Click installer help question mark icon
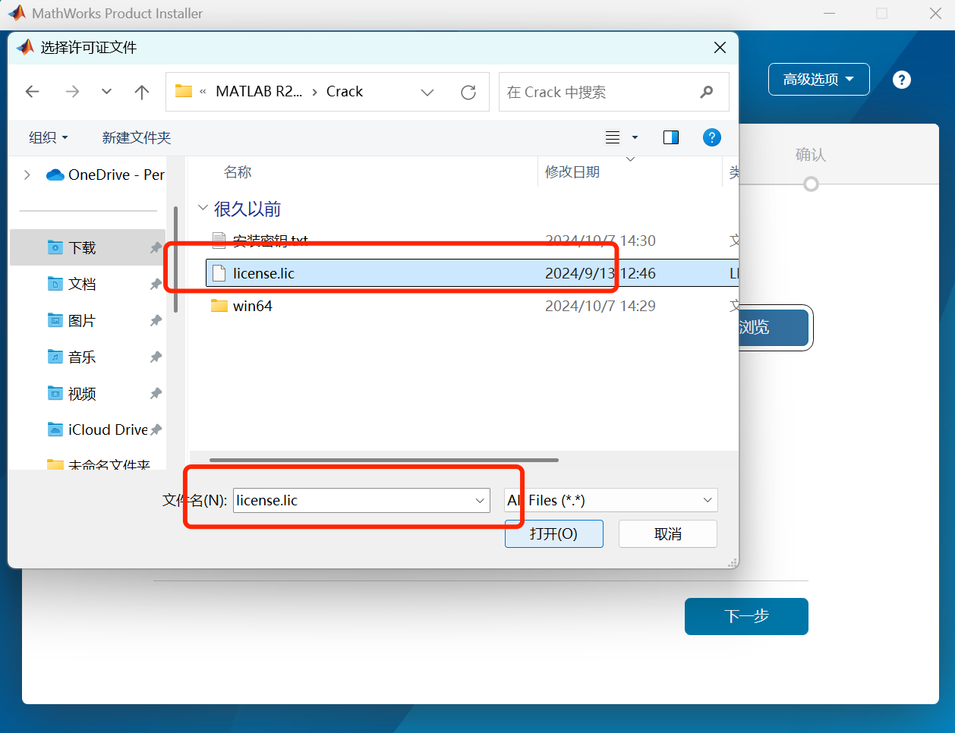The image size is (955, 733). click(902, 80)
